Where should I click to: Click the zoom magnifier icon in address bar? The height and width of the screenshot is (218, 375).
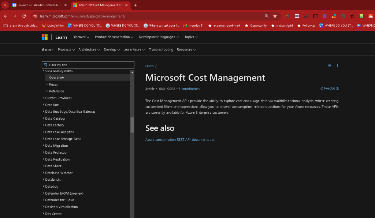pyautogui.click(x=267, y=16)
